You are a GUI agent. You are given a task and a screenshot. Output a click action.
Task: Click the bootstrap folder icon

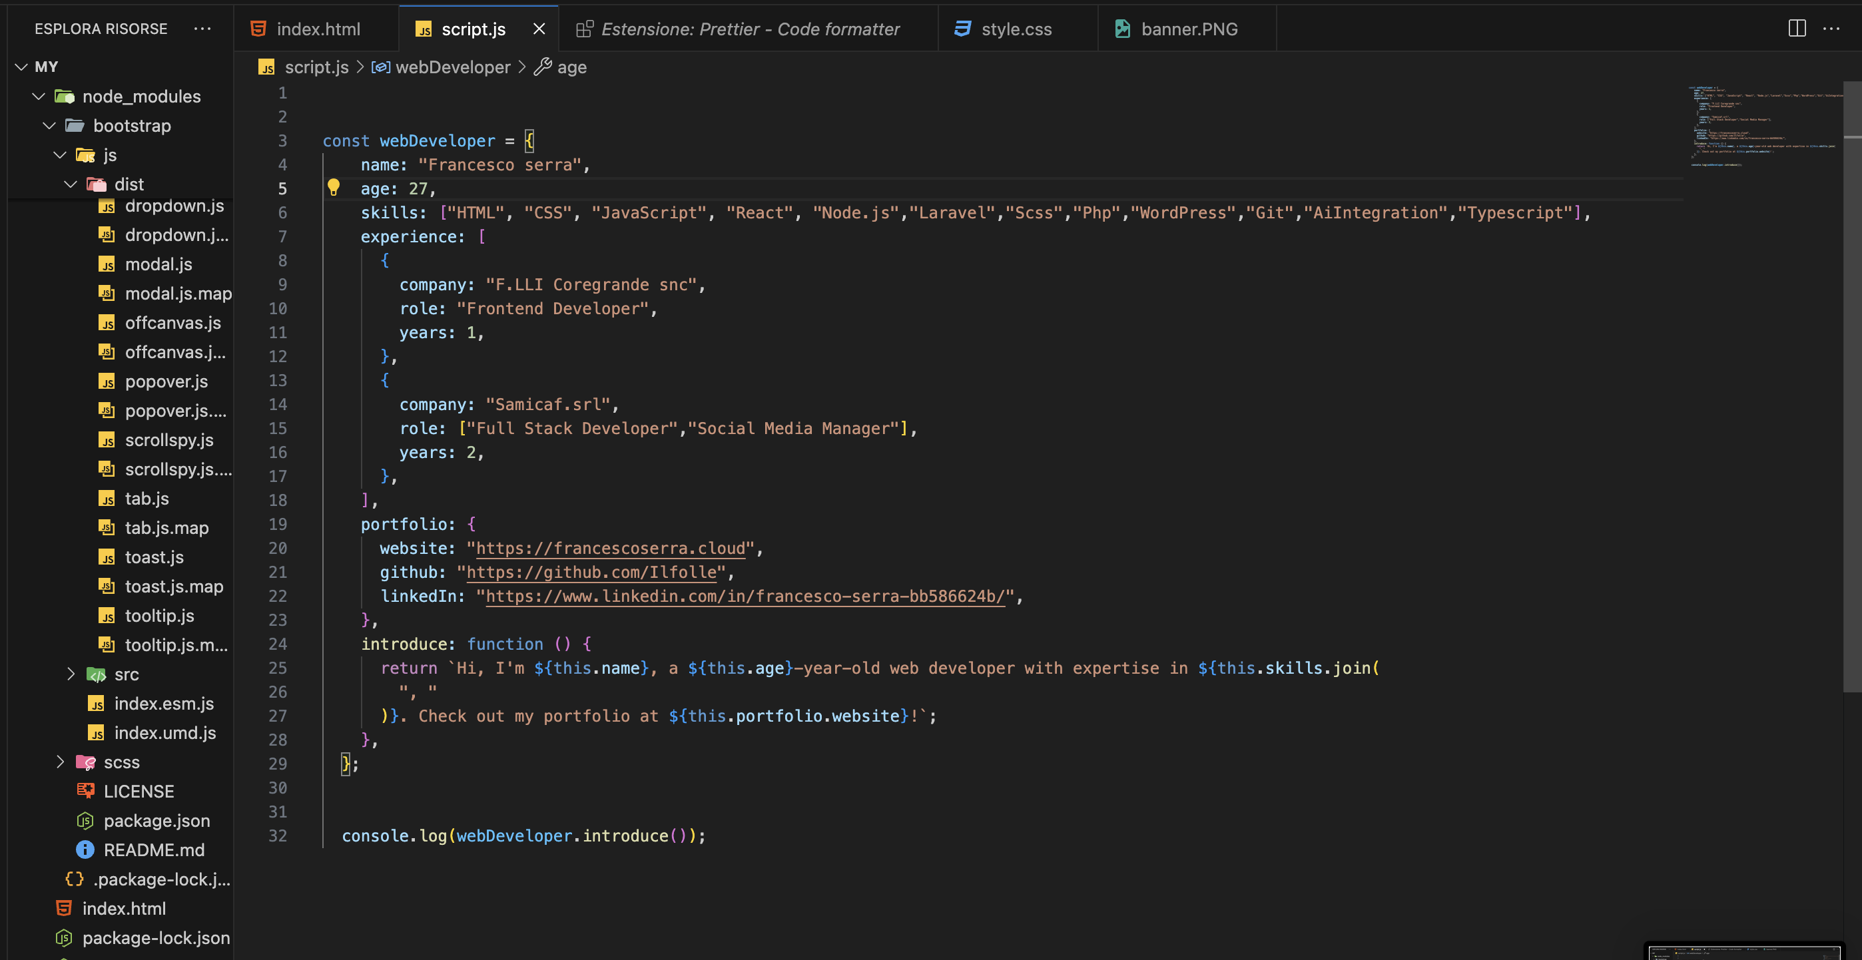point(75,126)
